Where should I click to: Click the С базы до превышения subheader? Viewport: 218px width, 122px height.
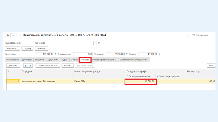[140, 76]
